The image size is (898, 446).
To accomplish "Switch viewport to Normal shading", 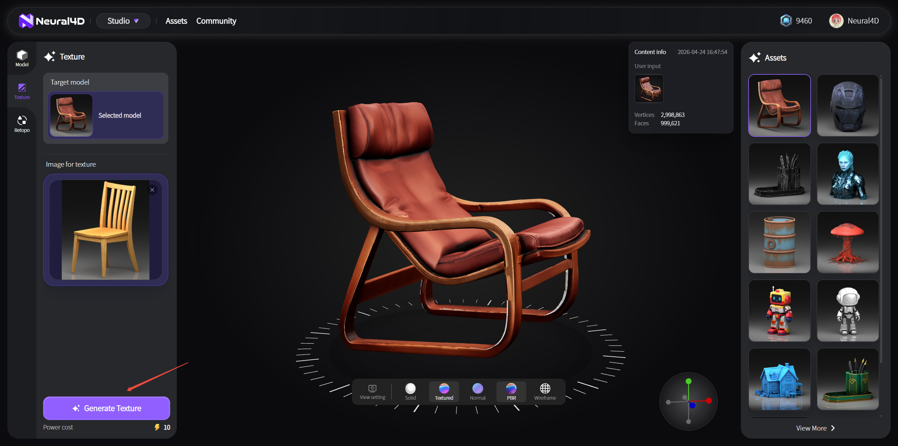I will click(x=477, y=392).
